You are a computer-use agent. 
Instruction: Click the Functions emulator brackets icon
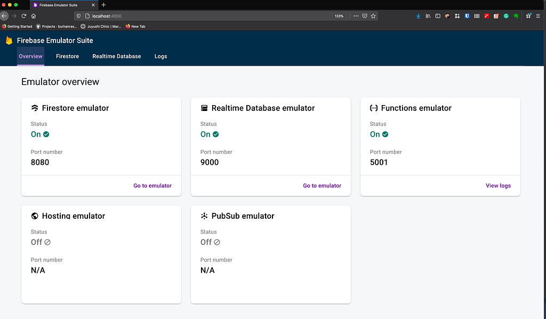tap(374, 108)
